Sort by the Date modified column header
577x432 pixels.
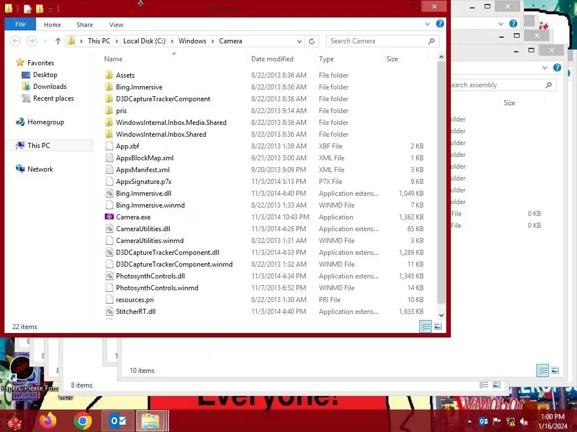pyautogui.click(x=282, y=58)
